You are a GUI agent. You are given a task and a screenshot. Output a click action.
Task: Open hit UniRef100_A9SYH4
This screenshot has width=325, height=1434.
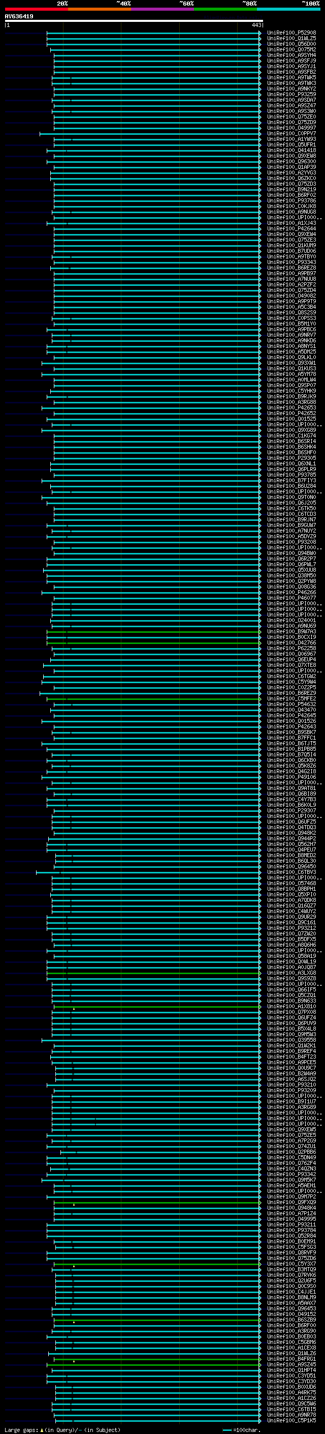click(291, 55)
